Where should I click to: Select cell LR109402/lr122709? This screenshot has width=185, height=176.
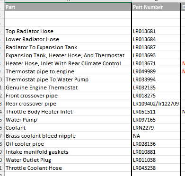[x=156, y=104]
